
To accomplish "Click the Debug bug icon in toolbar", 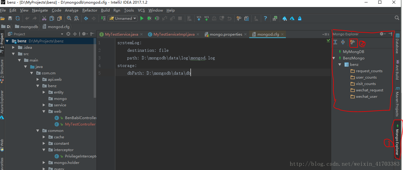I will 149,19.
